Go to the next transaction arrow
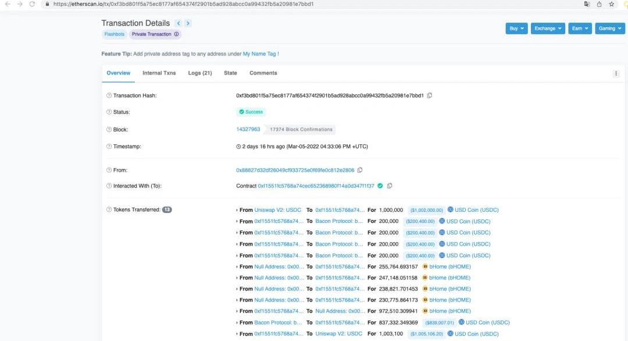 (x=188, y=23)
